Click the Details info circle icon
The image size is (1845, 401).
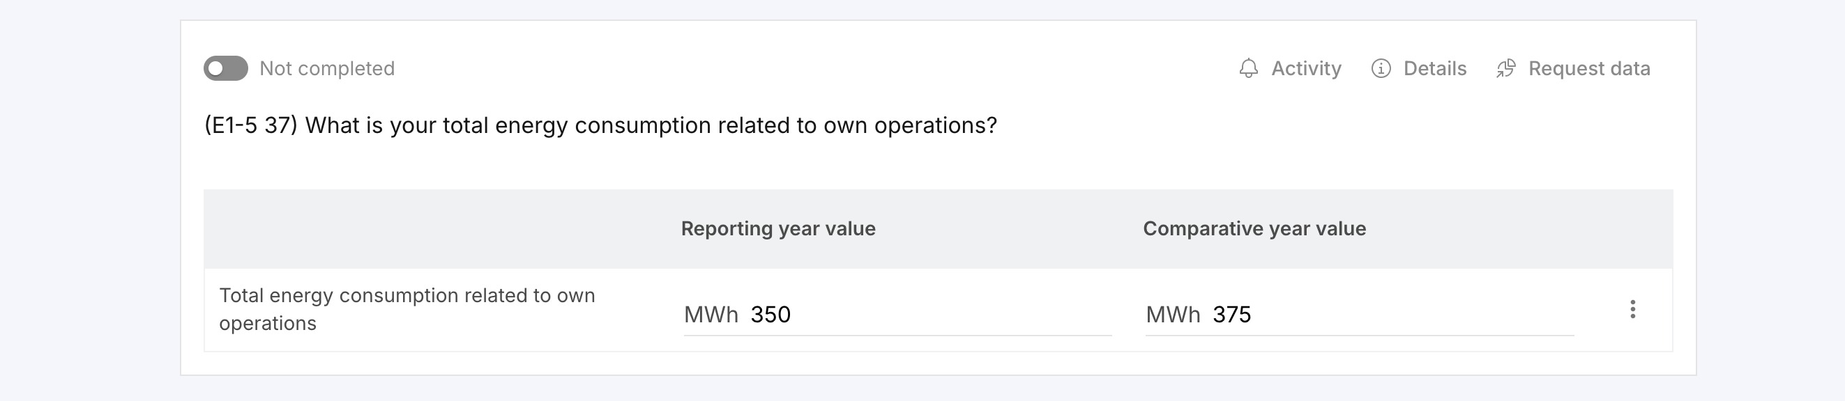coord(1381,69)
